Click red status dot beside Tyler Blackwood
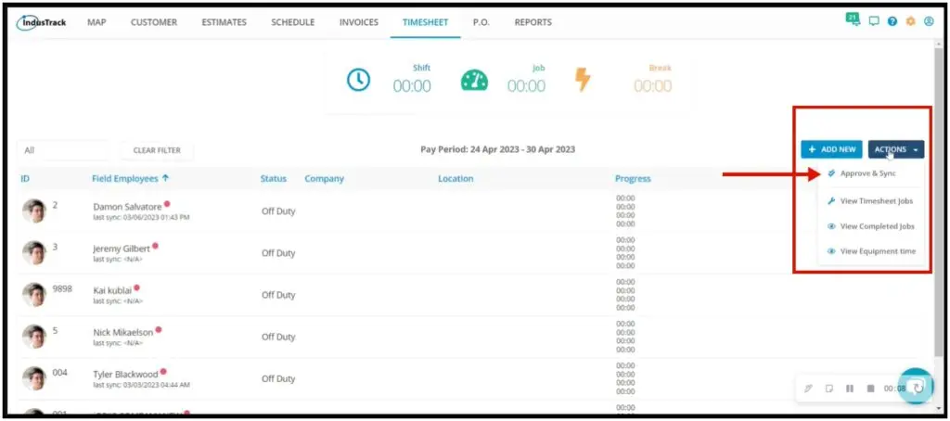 point(163,371)
